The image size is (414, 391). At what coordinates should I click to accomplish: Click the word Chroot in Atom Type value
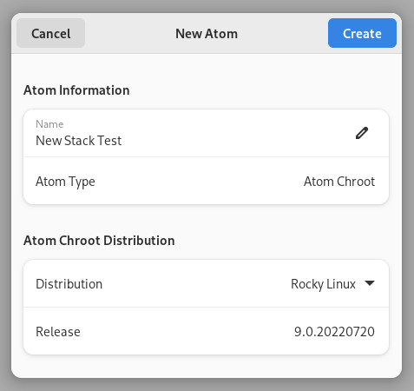coord(356,182)
